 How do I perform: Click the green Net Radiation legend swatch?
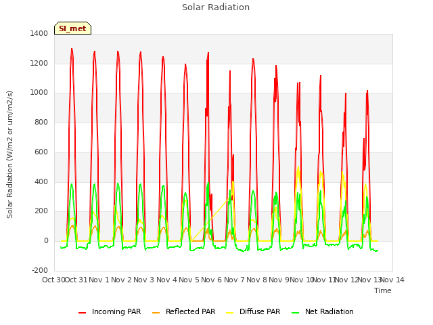[x=295, y=313]
